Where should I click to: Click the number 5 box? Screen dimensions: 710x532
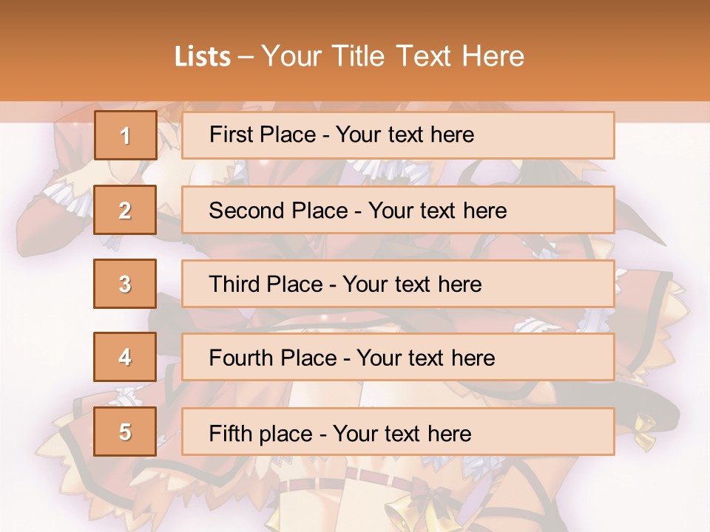coord(125,432)
